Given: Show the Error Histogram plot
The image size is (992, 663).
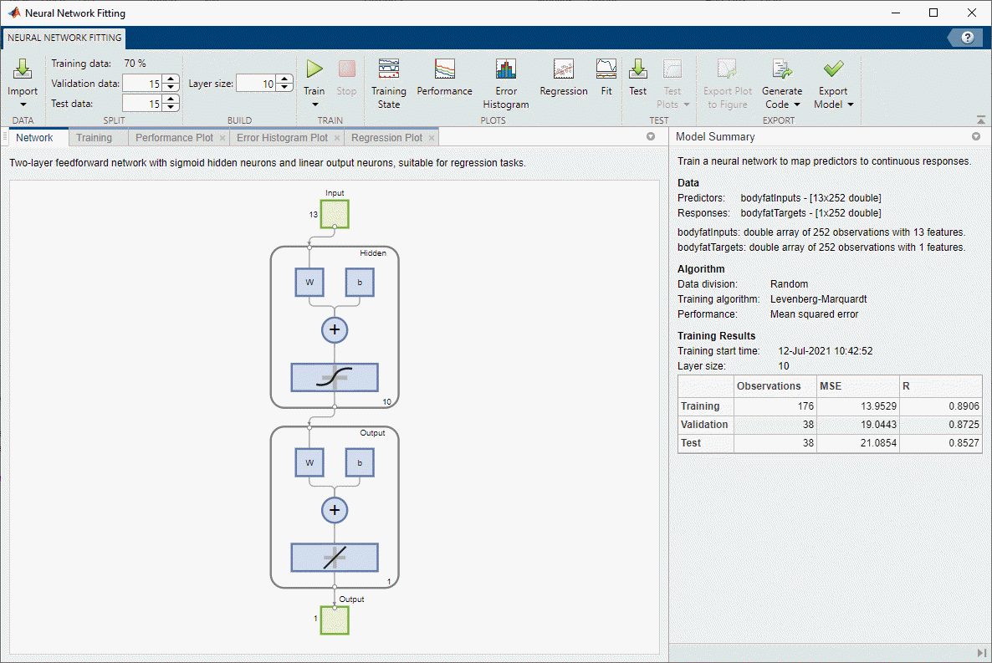Looking at the screenshot, I should pos(505,69).
